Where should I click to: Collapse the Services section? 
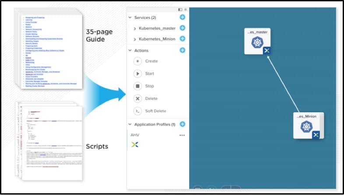130,18
